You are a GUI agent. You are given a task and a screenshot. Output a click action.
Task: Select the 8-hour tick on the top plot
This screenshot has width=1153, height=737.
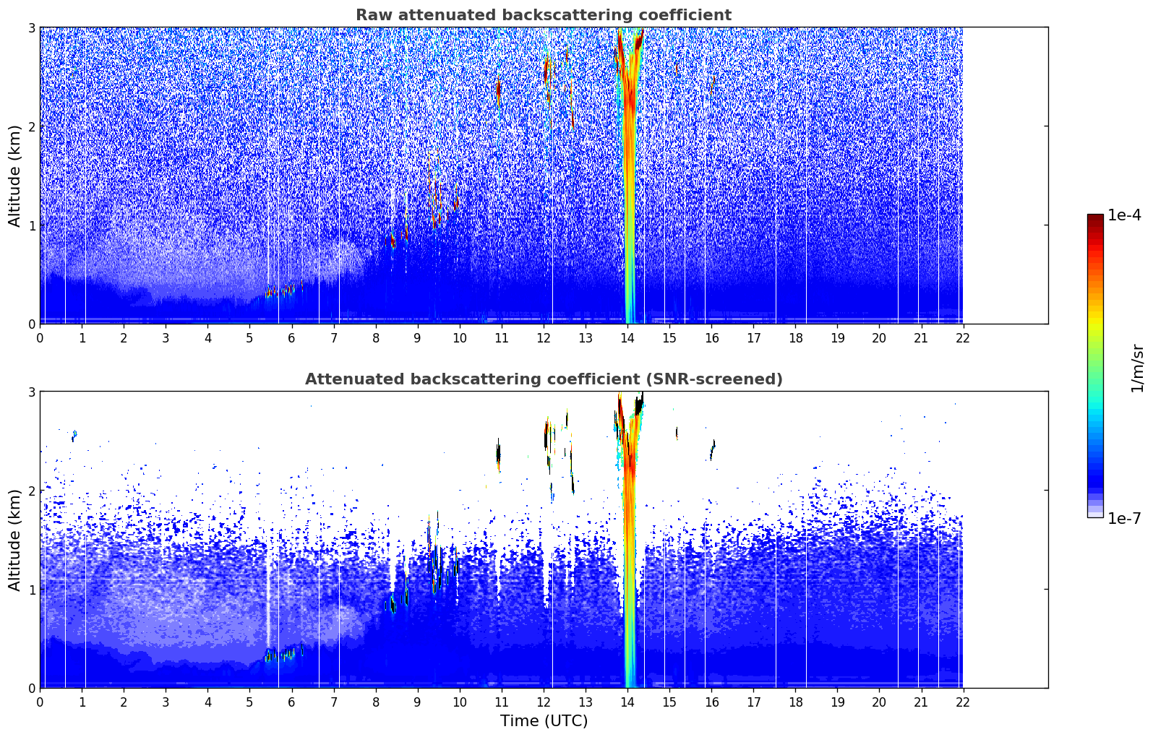376,337
